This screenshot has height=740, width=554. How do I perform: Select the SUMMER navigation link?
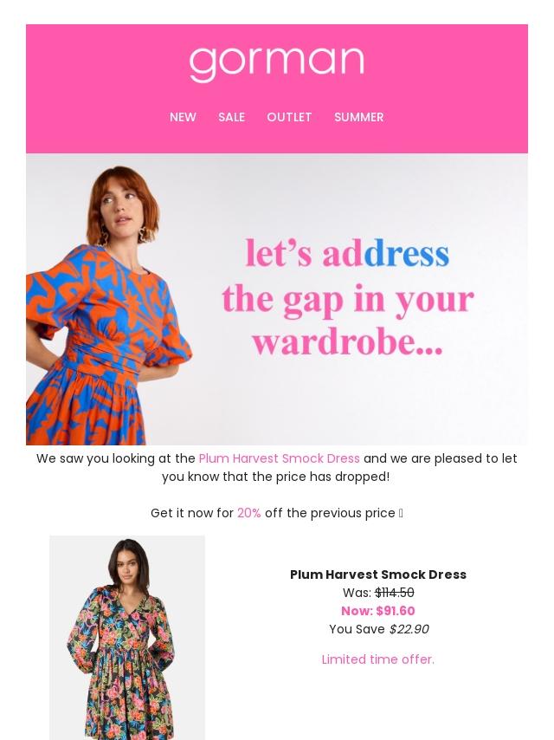pyautogui.click(x=359, y=117)
